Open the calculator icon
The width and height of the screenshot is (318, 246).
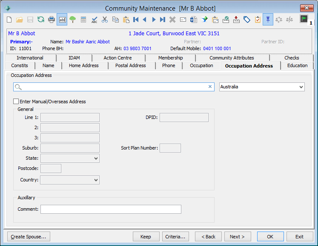[x=83, y=20]
